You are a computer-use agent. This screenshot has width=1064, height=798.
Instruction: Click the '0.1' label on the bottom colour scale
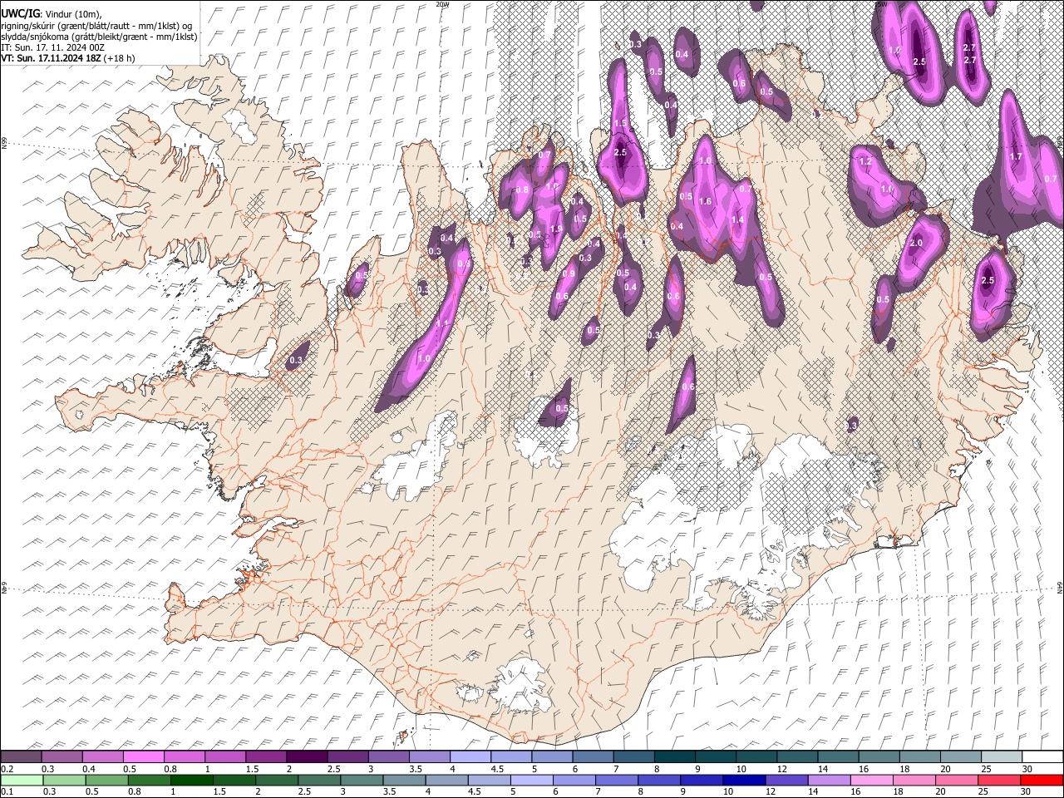click(7, 792)
